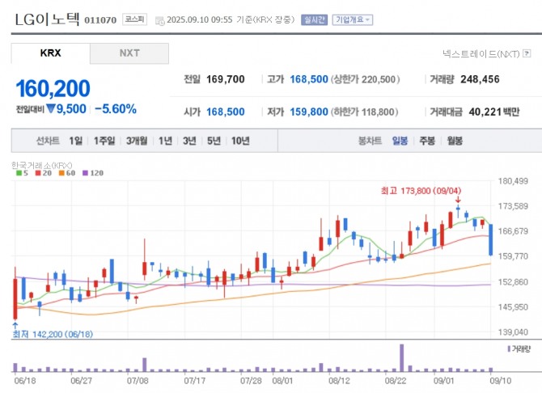Click the purple 거래량 legend icon
The image size is (542, 393).
tap(508, 348)
